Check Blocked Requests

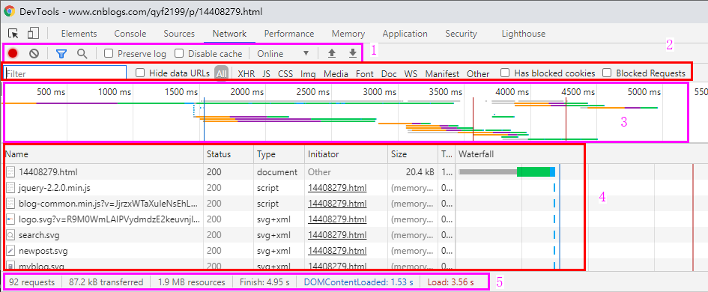tap(608, 73)
